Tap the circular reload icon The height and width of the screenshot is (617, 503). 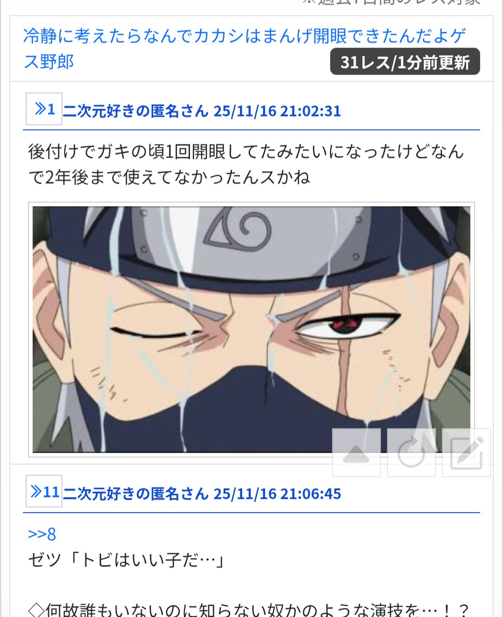(x=411, y=452)
